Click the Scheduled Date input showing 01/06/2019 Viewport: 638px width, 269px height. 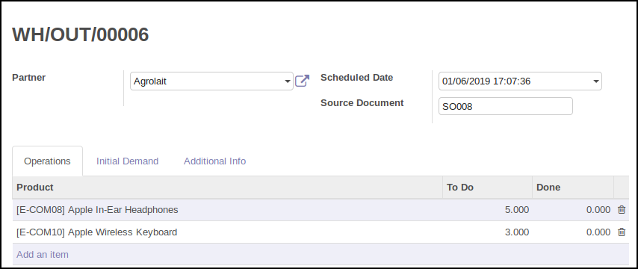520,81
